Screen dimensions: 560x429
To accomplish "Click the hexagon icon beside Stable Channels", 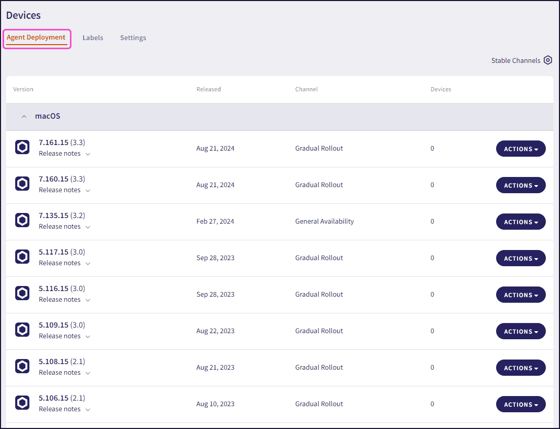I will [548, 60].
